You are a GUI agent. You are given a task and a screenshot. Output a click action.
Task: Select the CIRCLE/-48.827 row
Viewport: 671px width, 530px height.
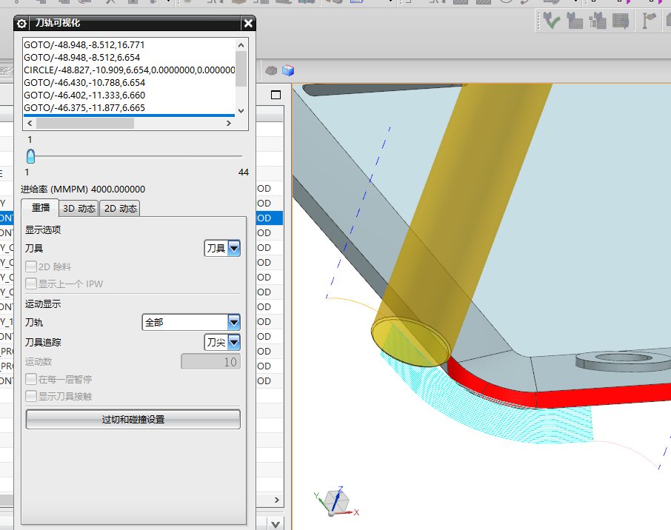tap(129, 70)
